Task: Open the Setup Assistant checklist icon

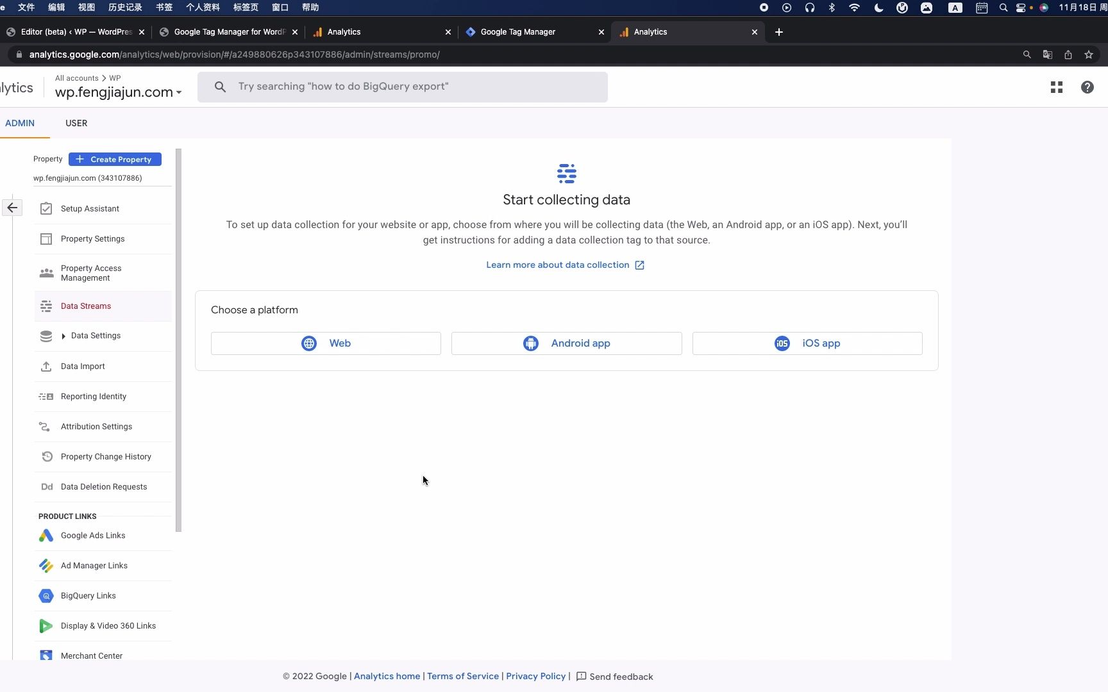Action: 46,209
